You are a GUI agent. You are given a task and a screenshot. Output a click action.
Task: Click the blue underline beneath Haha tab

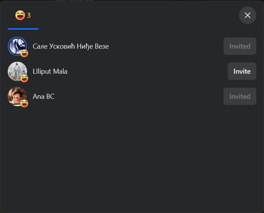tap(23, 29)
